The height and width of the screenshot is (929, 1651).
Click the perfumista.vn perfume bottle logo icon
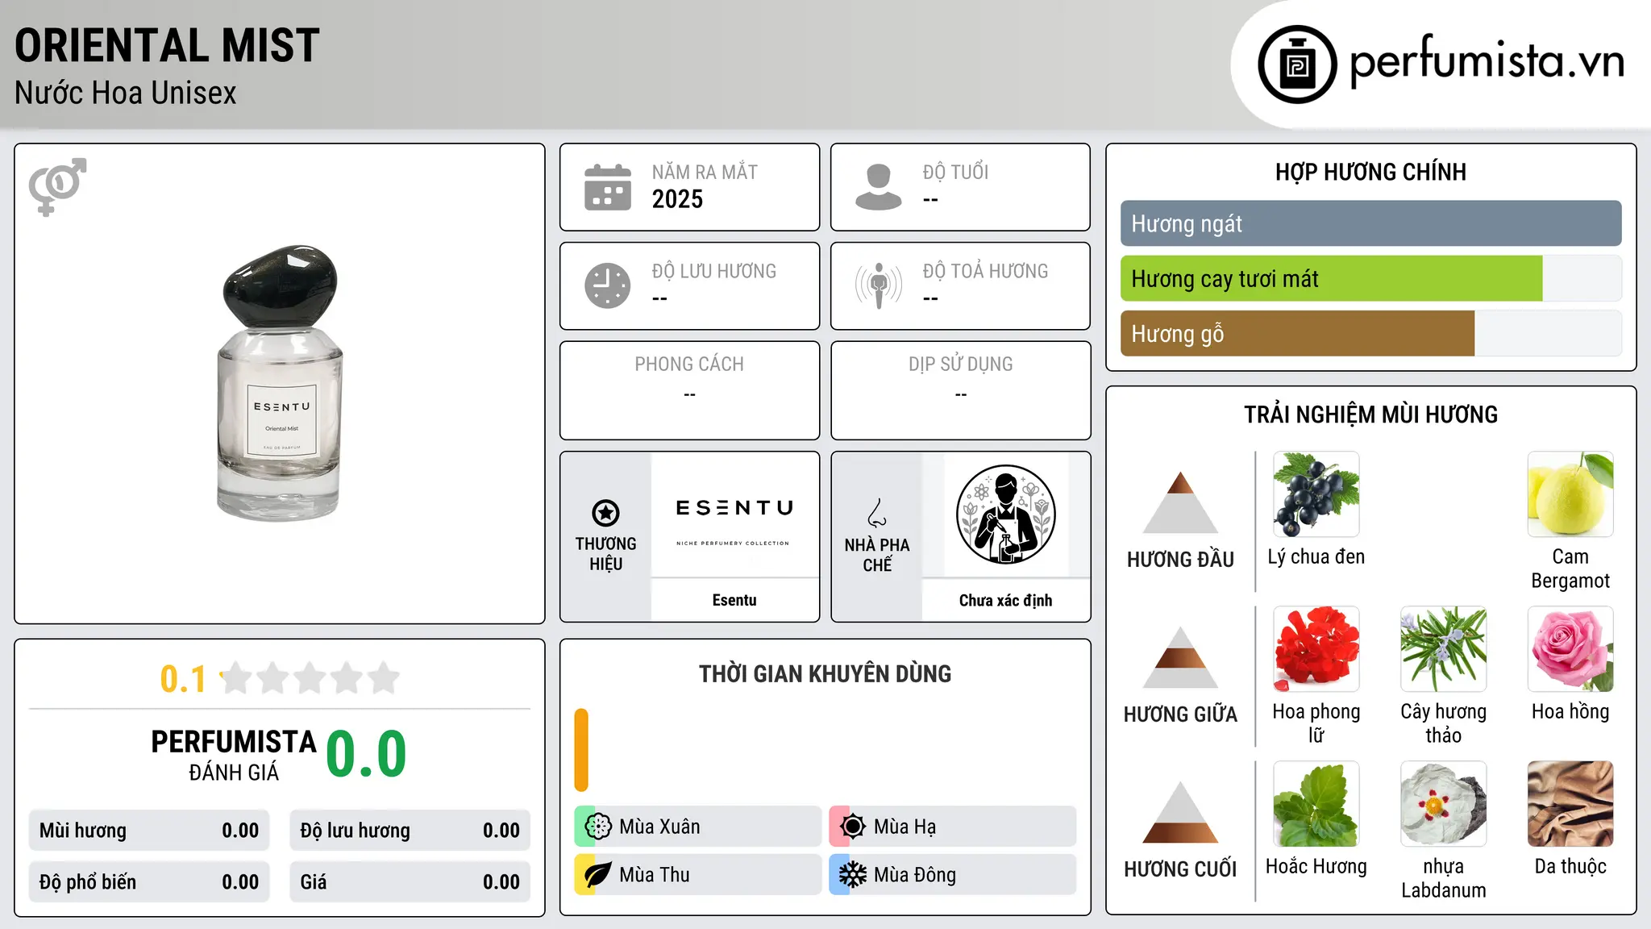coord(1297,65)
